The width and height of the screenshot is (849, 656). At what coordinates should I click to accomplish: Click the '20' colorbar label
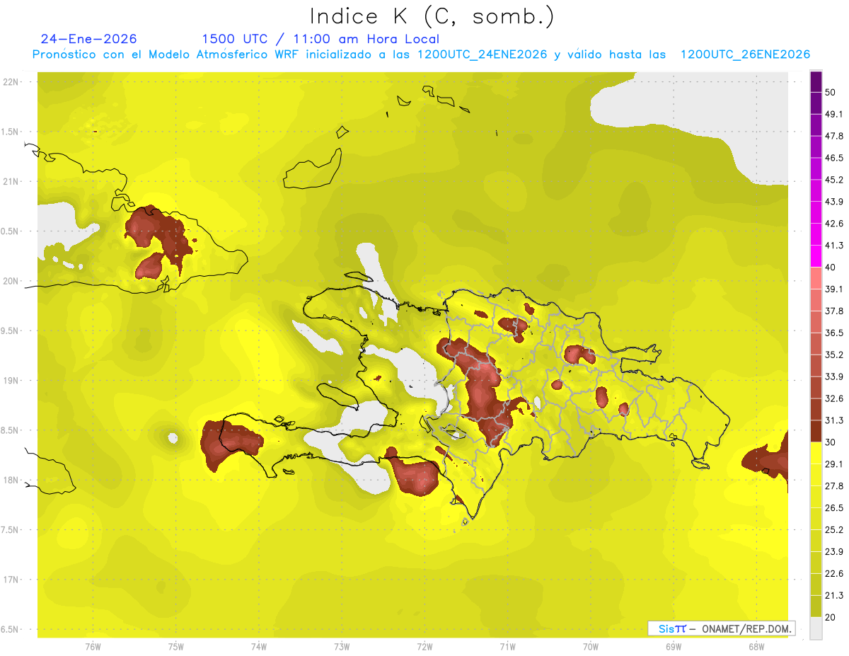[831, 617]
